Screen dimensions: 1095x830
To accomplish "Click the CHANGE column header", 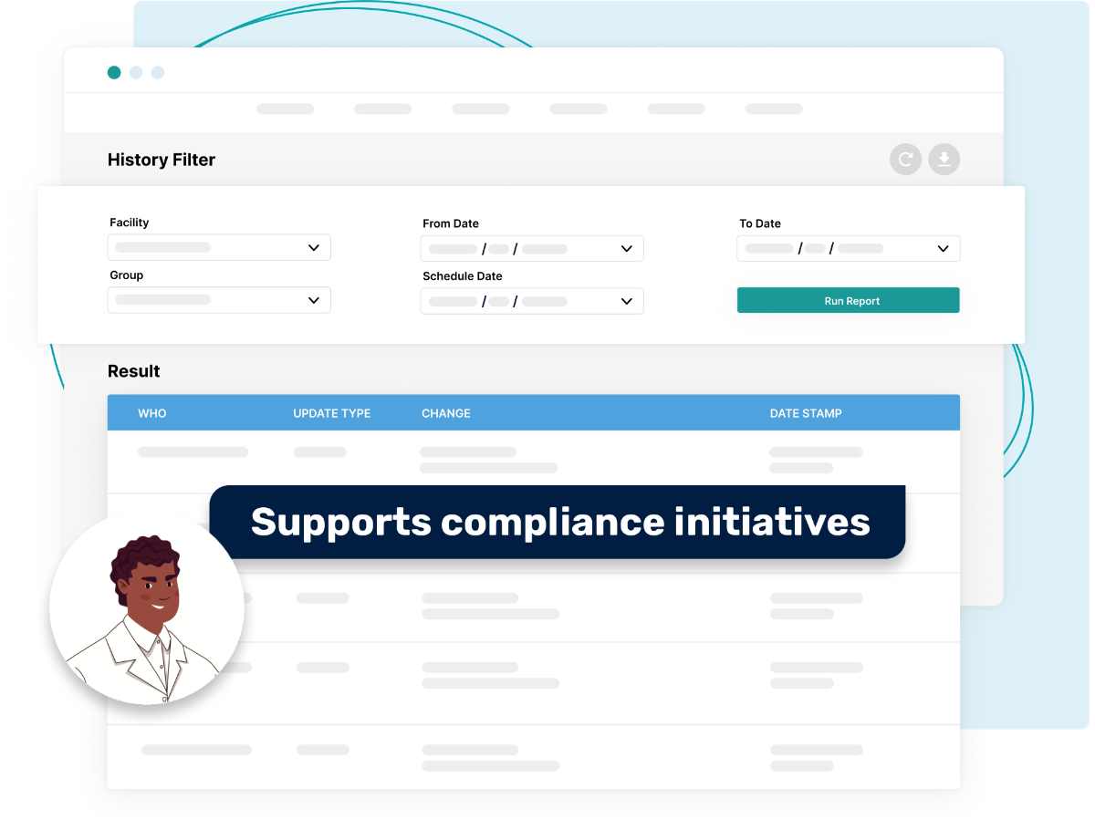I will point(446,413).
